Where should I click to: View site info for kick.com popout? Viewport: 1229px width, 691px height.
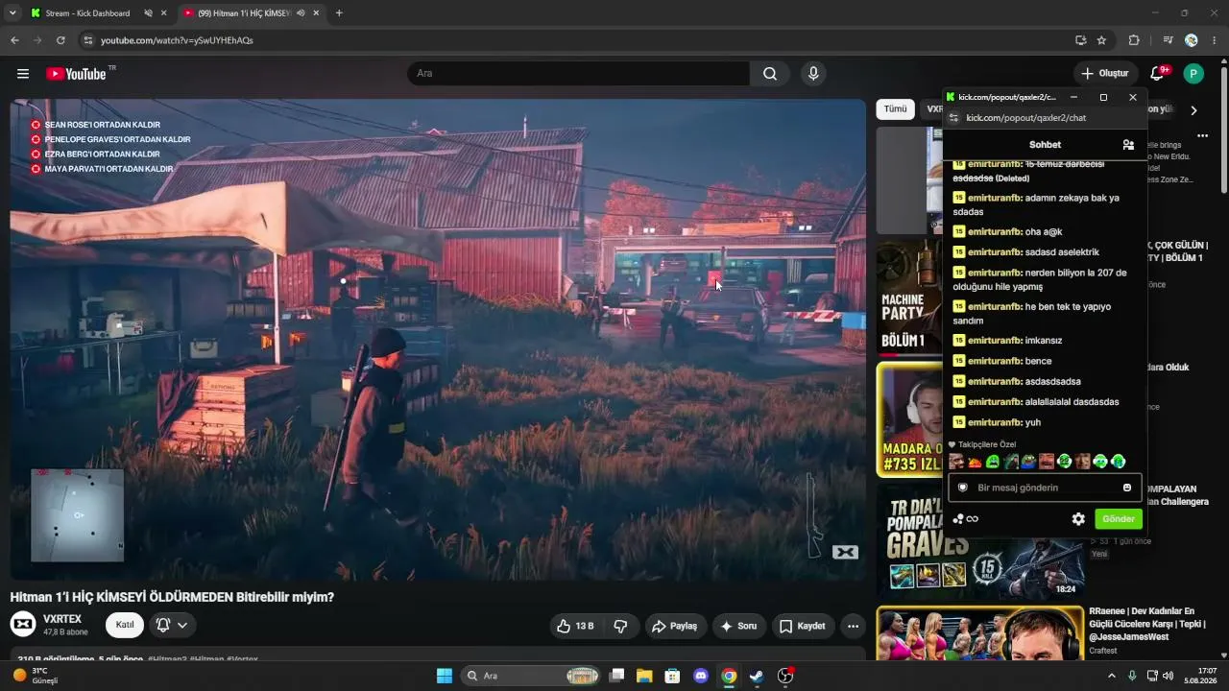pos(953,118)
